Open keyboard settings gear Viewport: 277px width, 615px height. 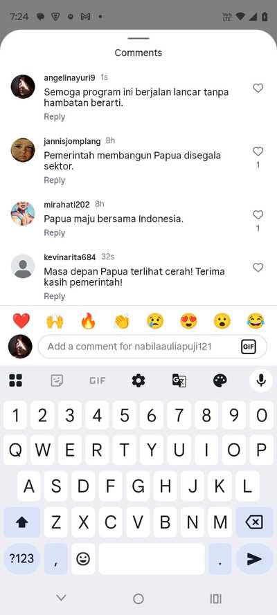[138, 380]
